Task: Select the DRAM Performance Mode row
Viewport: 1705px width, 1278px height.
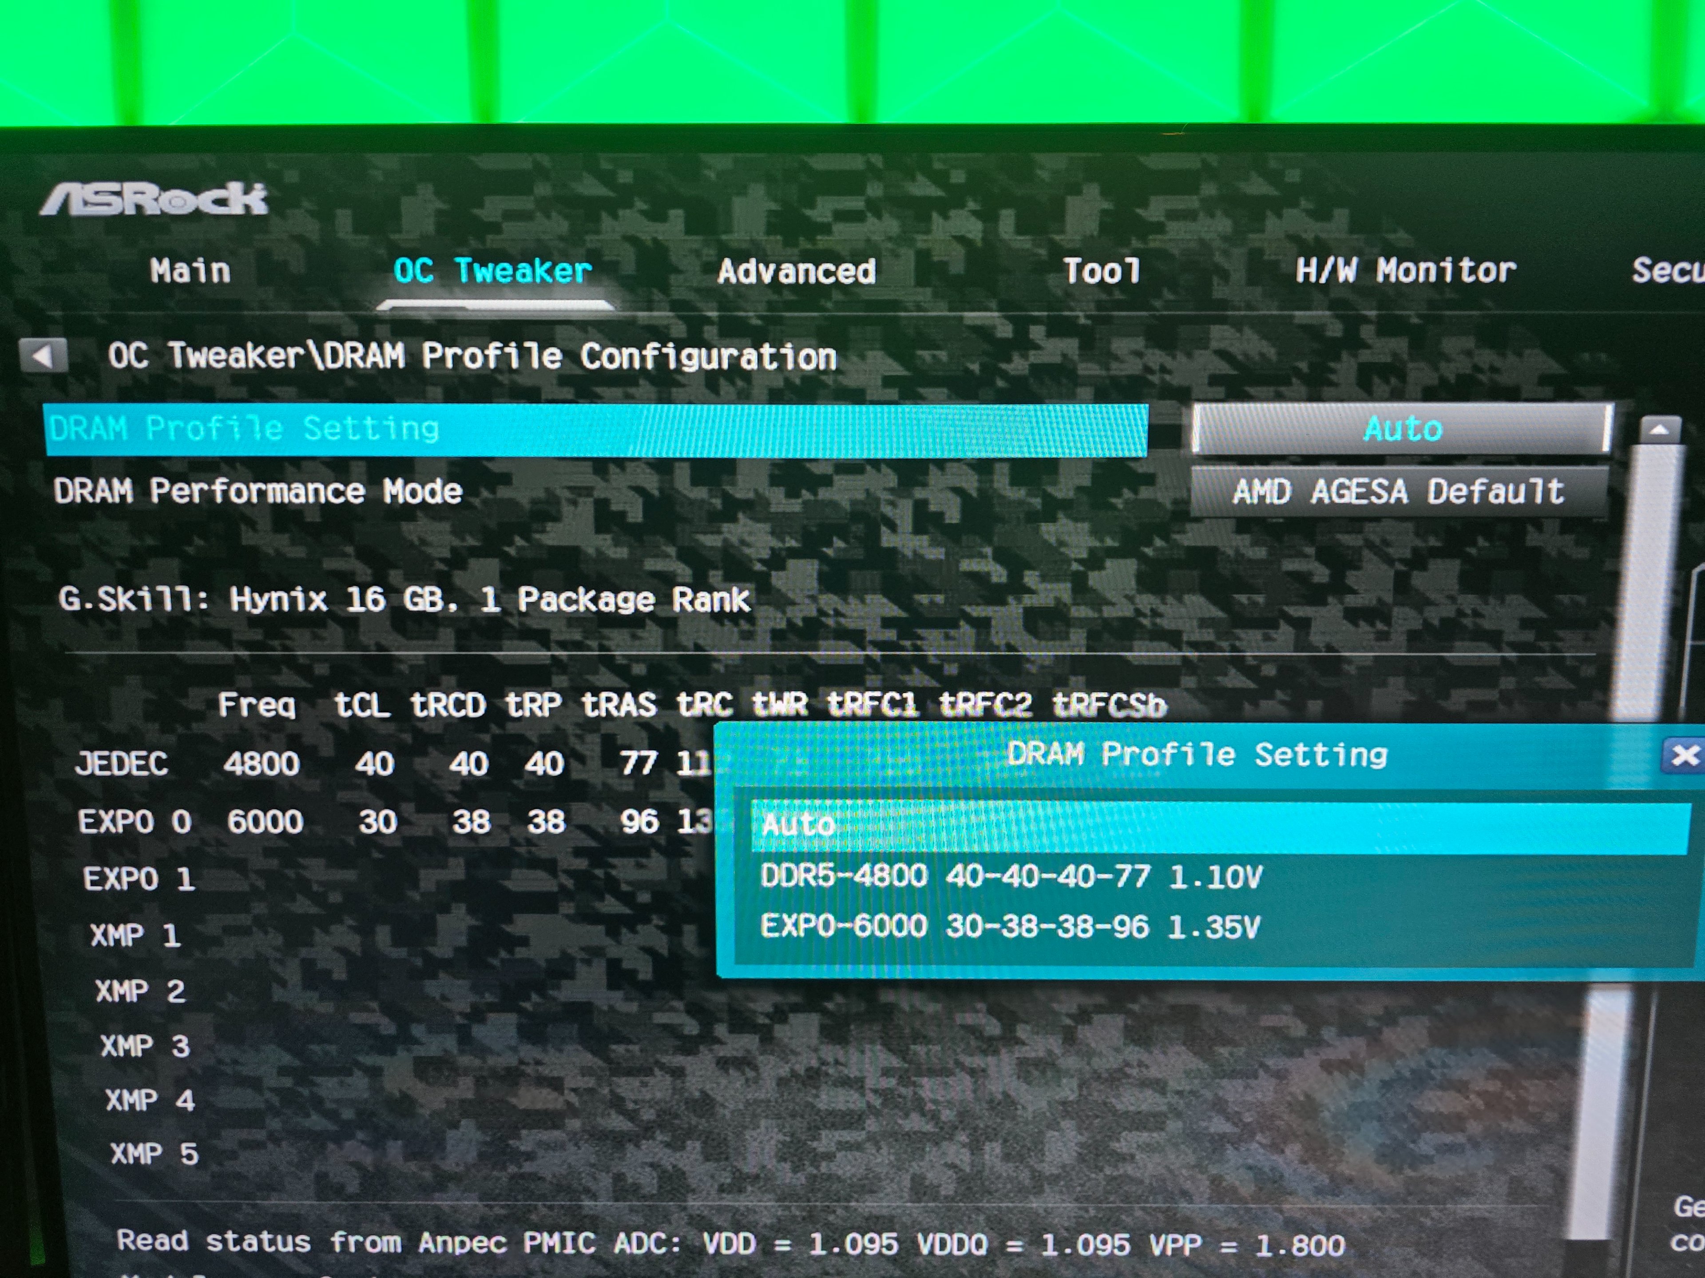Action: [258, 492]
